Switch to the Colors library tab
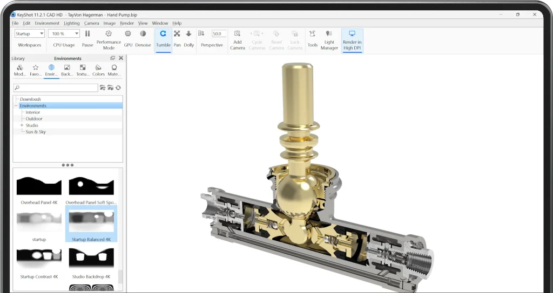 [98, 70]
